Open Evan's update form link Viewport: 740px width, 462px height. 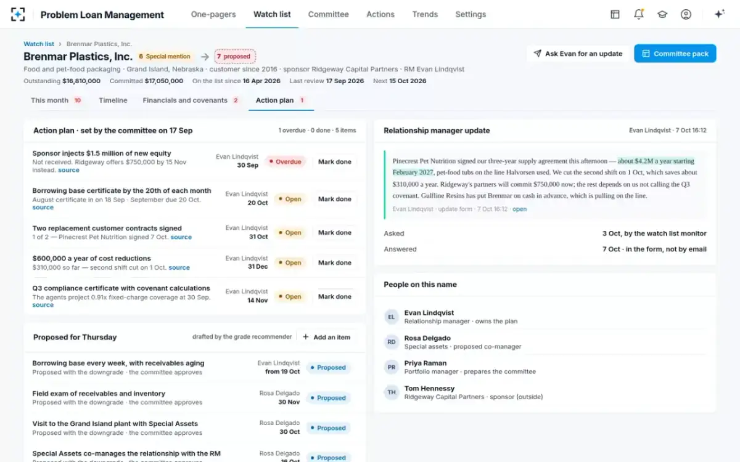coord(520,209)
